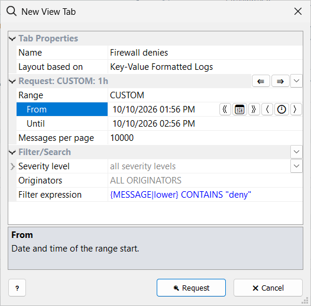
Task: Click the search magnifier icon in title bar
Action: pyautogui.click(x=11, y=11)
